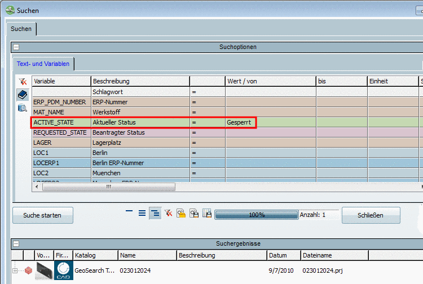The height and width of the screenshot is (284, 423).
Task: Click the Einheit column header
Action: coord(393,81)
